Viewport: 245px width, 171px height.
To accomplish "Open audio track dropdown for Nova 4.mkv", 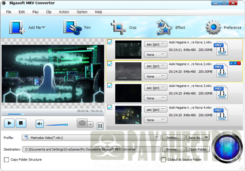I will click(x=156, y=110).
